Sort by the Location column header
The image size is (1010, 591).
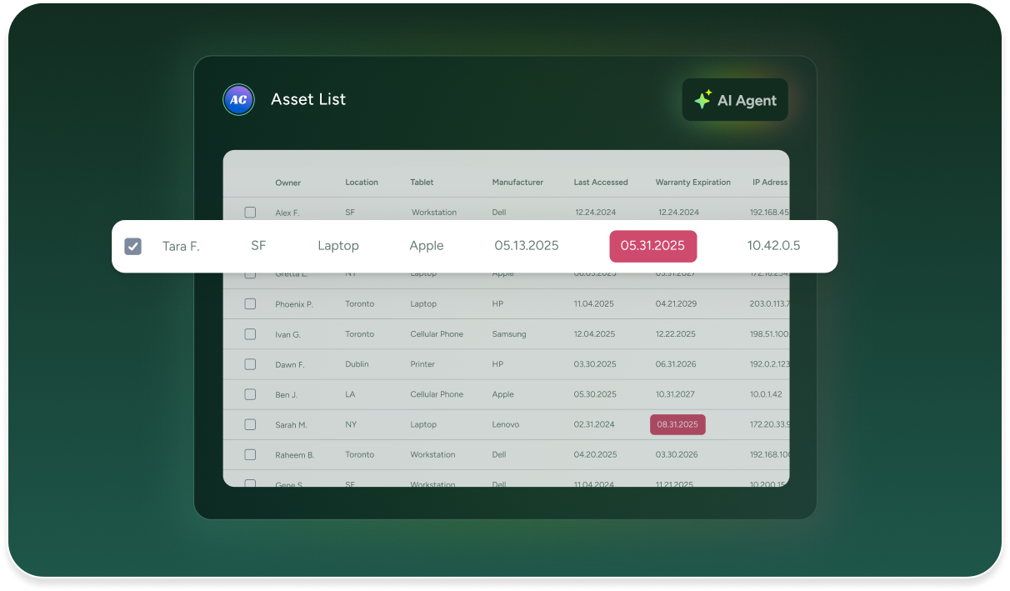tap(362, 183)
